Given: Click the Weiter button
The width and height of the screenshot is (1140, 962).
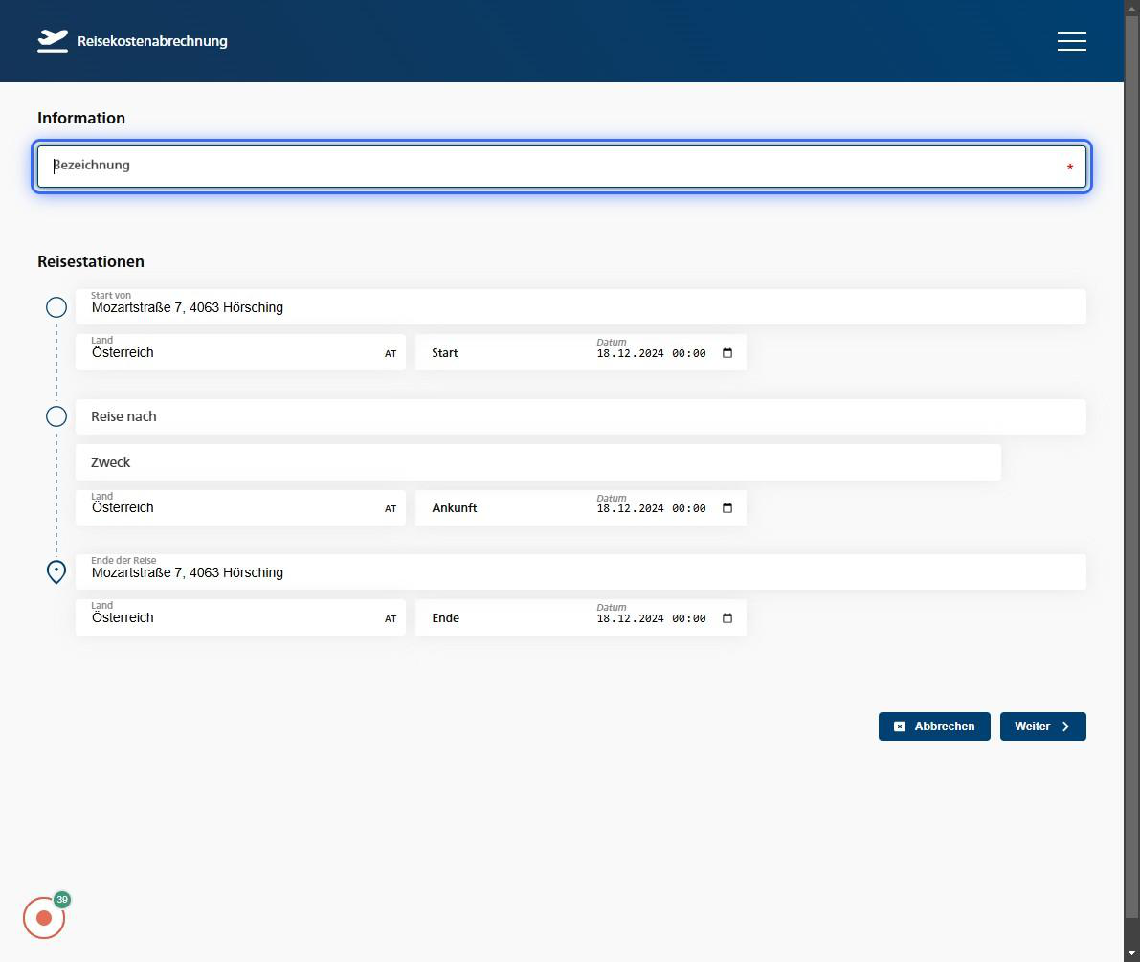Looking at the screenshot, I should pos(1042,727).
